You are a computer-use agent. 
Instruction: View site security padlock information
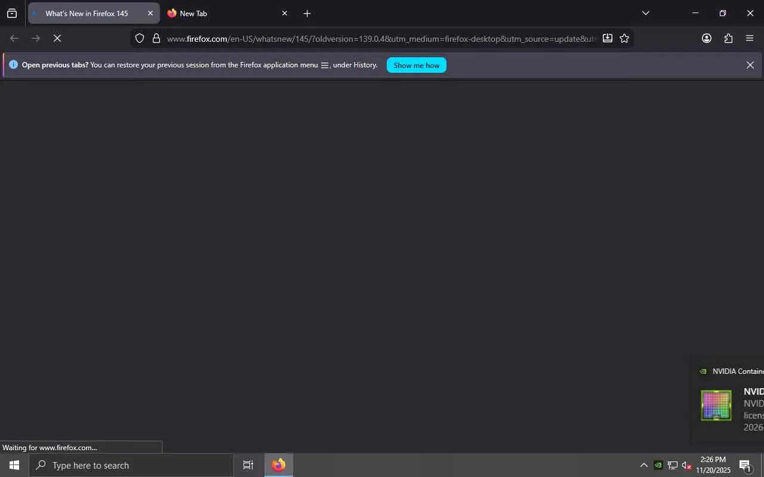(156, 38)
